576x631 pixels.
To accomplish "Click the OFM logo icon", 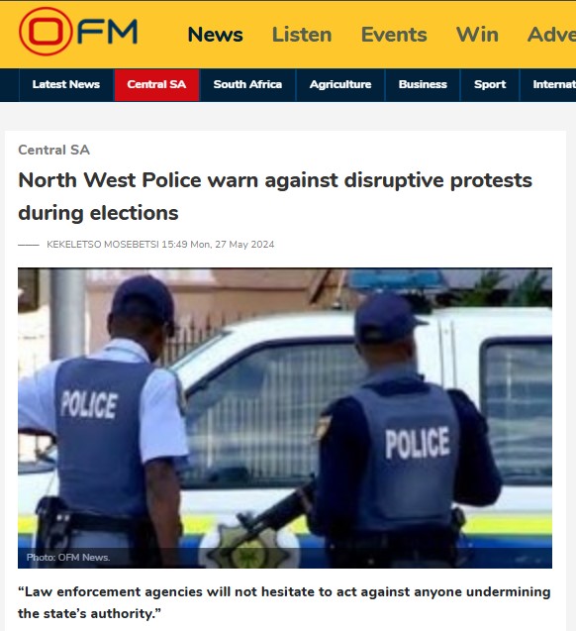I will pyautogui.click(x=78, y=32).
